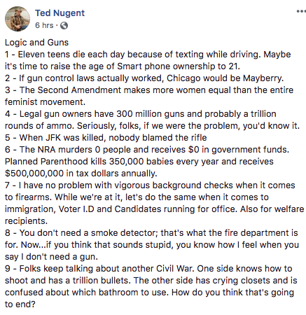Screen dimensions: 306x315
Task: Click the final 'to end?' text
Action: coord(20,304)
